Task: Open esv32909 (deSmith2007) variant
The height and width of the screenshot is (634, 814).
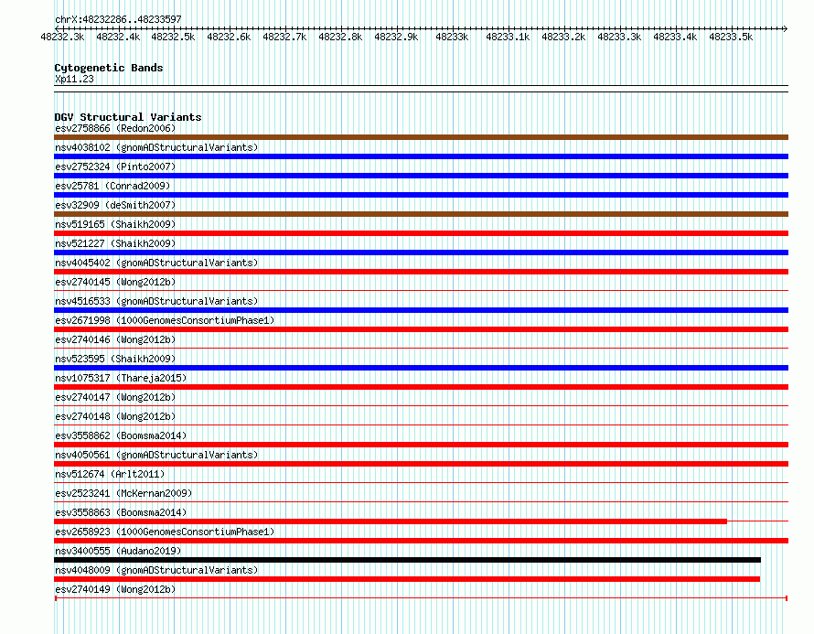Action: point(115,205)
